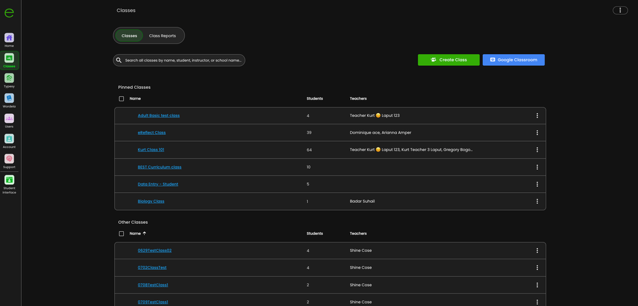Image resolution: width=638 pixels, height=306 pixels.
Task: Switch to the Class Reports tab
Action: tap(163, 35)
